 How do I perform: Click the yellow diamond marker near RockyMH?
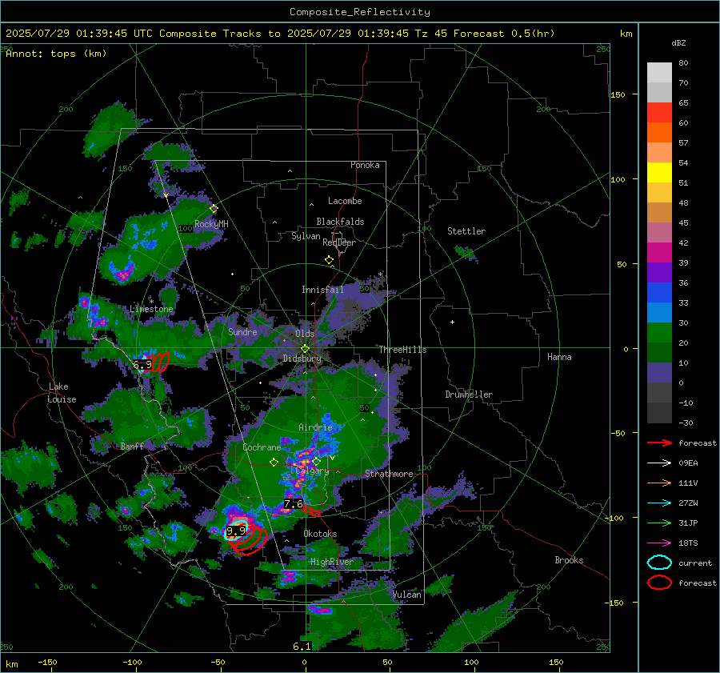tap(214, 209)
